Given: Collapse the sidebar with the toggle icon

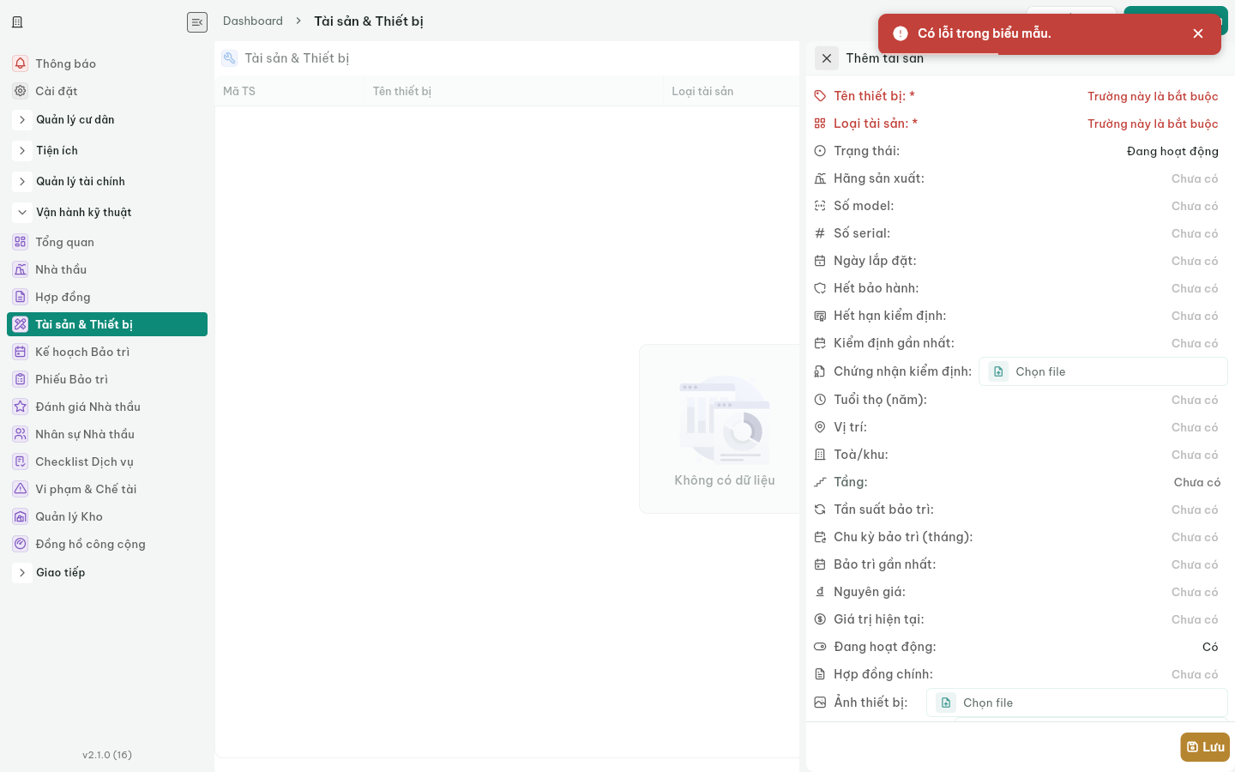Looking at the screenshot, I should point(197,22).
